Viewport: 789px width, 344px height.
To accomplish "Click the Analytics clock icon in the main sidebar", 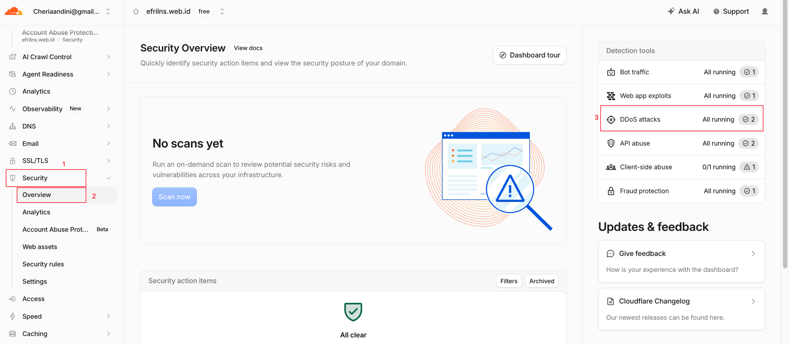I will tap(13, 91).
